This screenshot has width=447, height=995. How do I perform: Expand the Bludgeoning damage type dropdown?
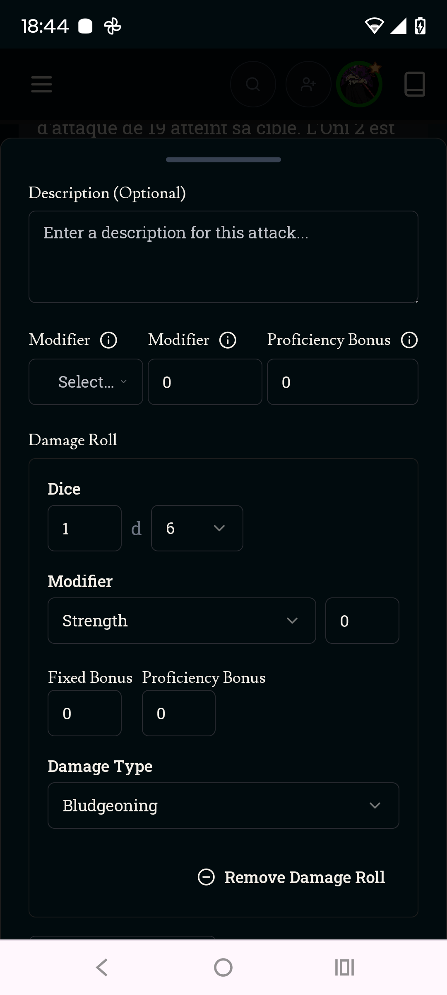coord(223,806)
